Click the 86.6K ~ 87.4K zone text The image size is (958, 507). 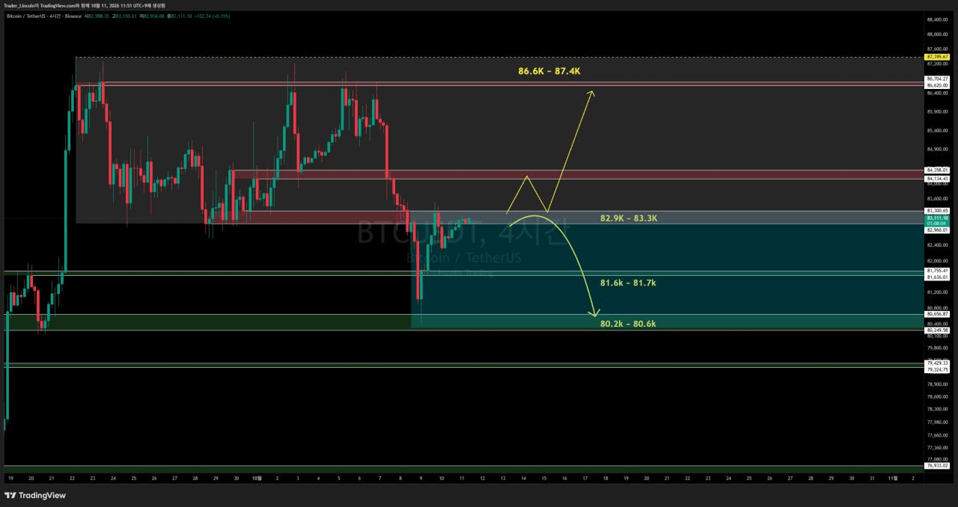(549, 71)
